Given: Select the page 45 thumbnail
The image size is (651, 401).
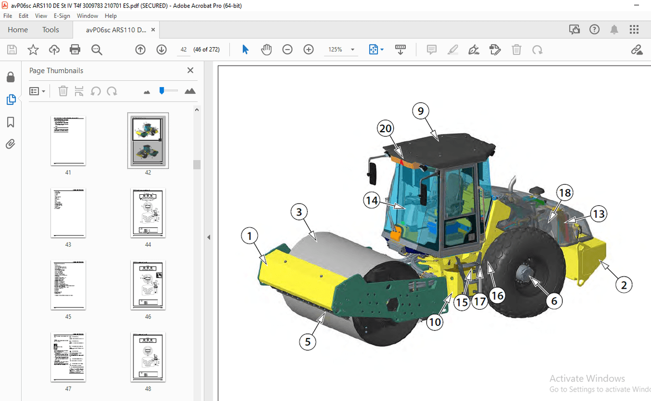Looking at the screenshot, I should click(x=68, y=285).
